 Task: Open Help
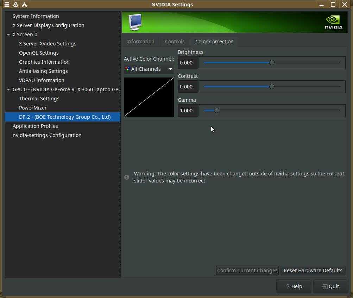[x=294, y=286]
